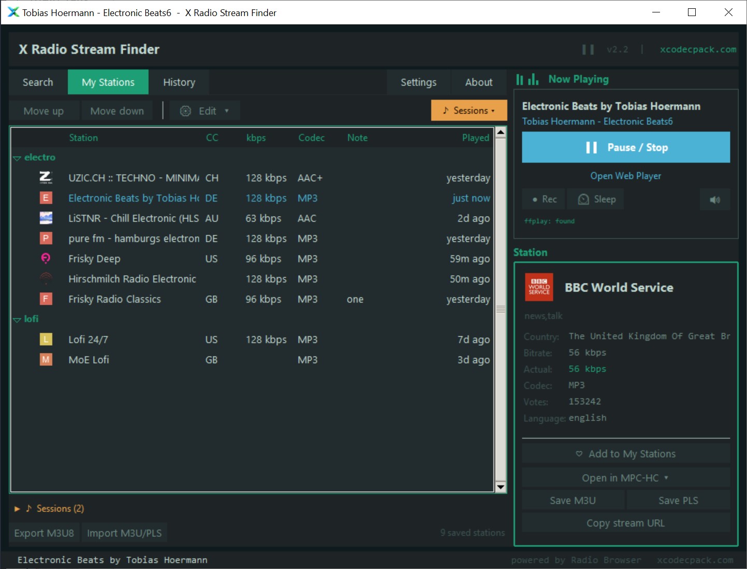Sort stations by the Station column header
Image resolution: width=747 pixels, height=569 pixels.
[83, 138]
